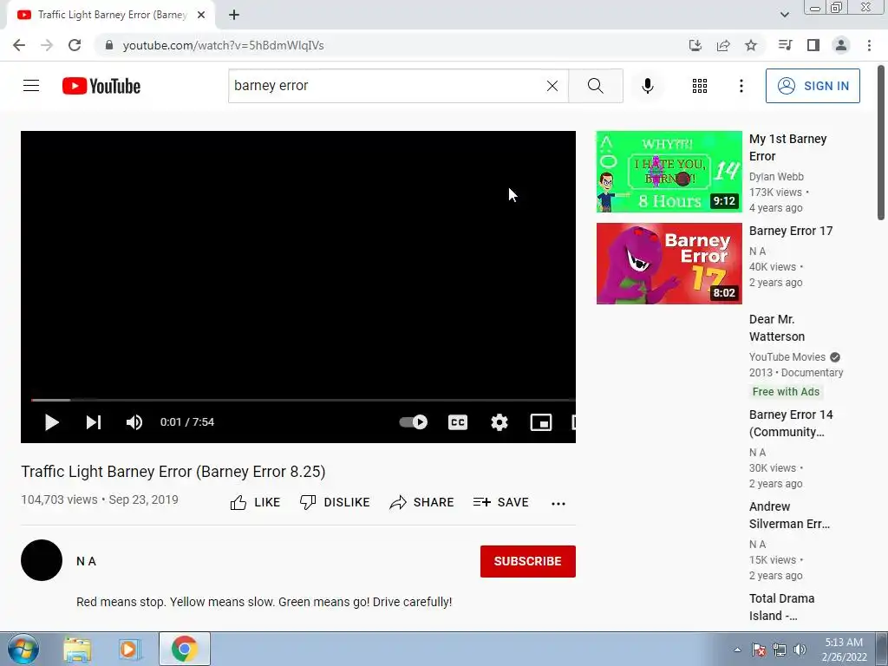Open the Barney Error 17 title
Viewport: 888px width, 666px height.
point(791,231)
